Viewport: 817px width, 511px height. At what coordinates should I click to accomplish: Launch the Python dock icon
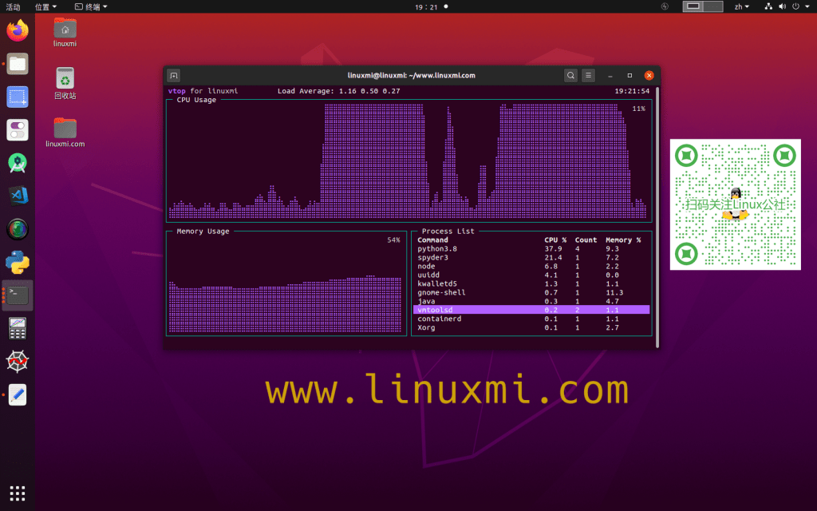(18, 262)
